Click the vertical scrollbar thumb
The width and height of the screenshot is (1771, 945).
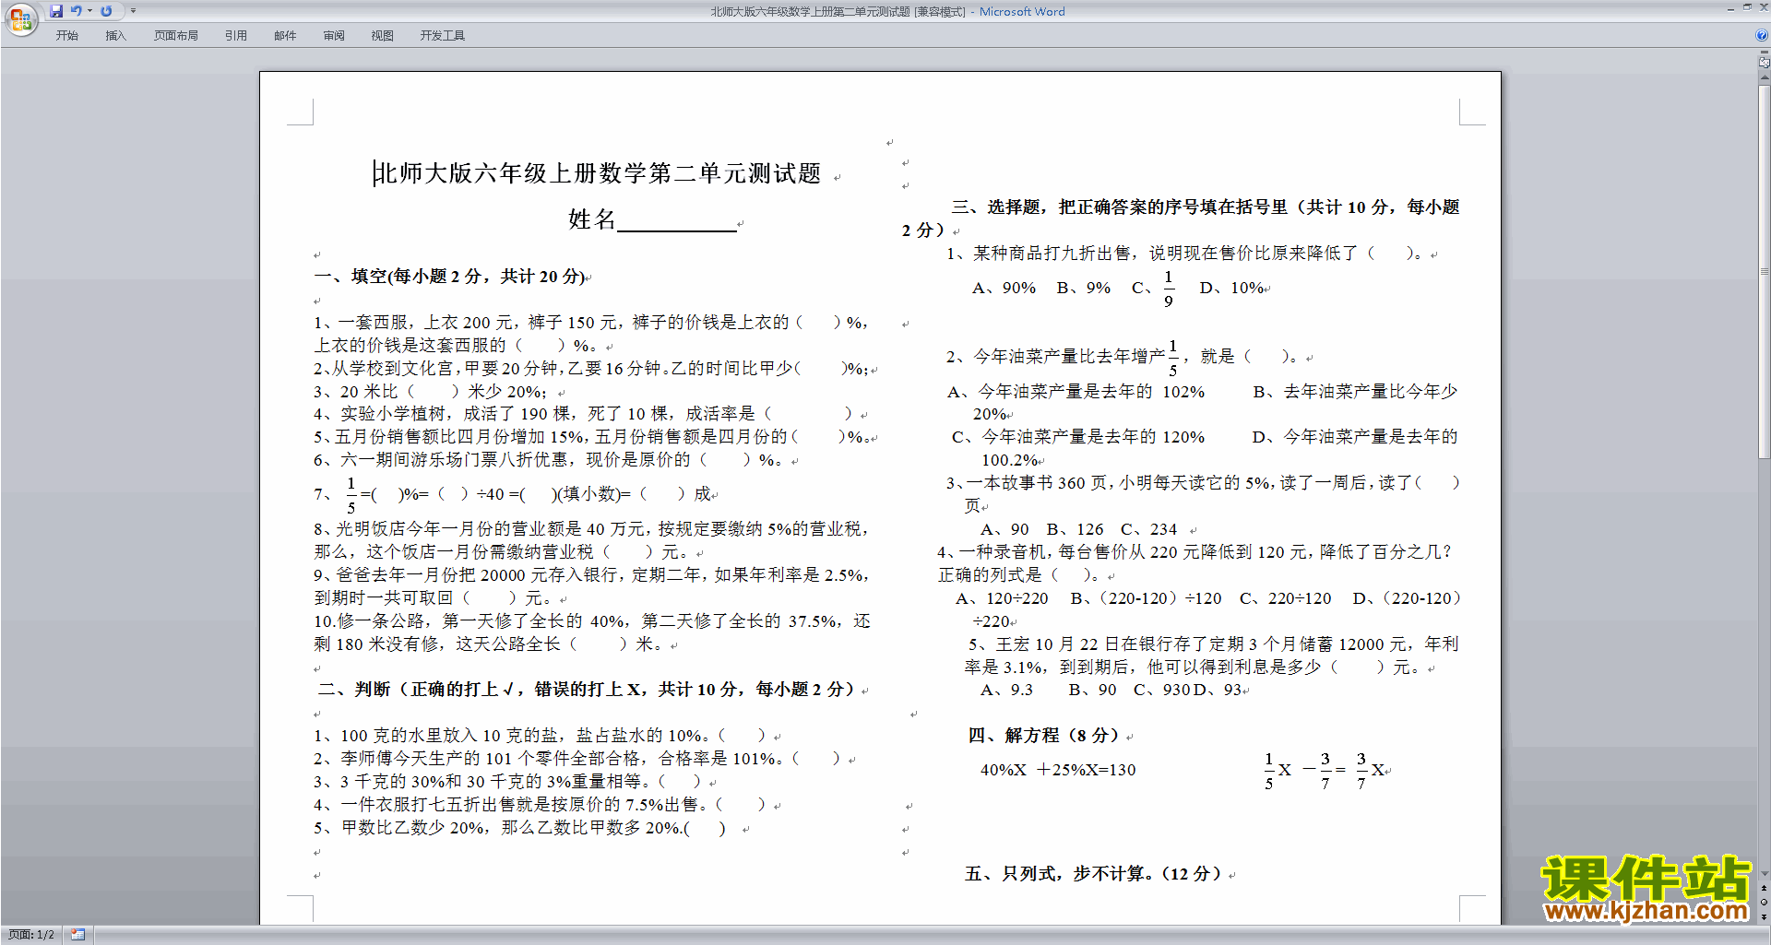tap(1764, 272)
